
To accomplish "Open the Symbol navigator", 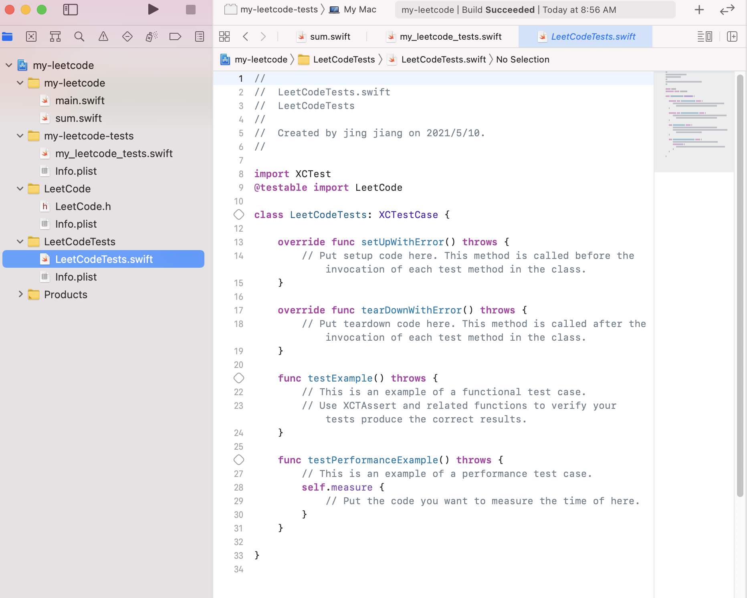I will click(x=55, y=37).
